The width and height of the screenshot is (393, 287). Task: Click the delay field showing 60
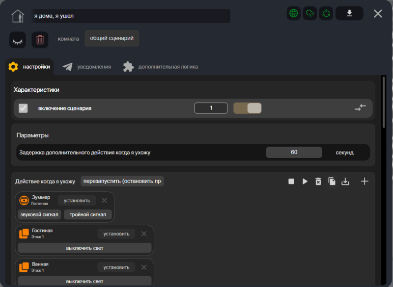[x=294, y=152]
